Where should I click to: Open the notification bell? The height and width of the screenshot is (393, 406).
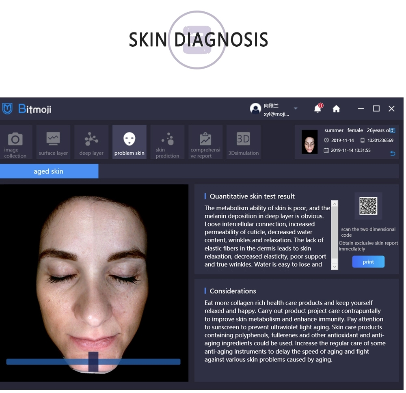point(318,108)
